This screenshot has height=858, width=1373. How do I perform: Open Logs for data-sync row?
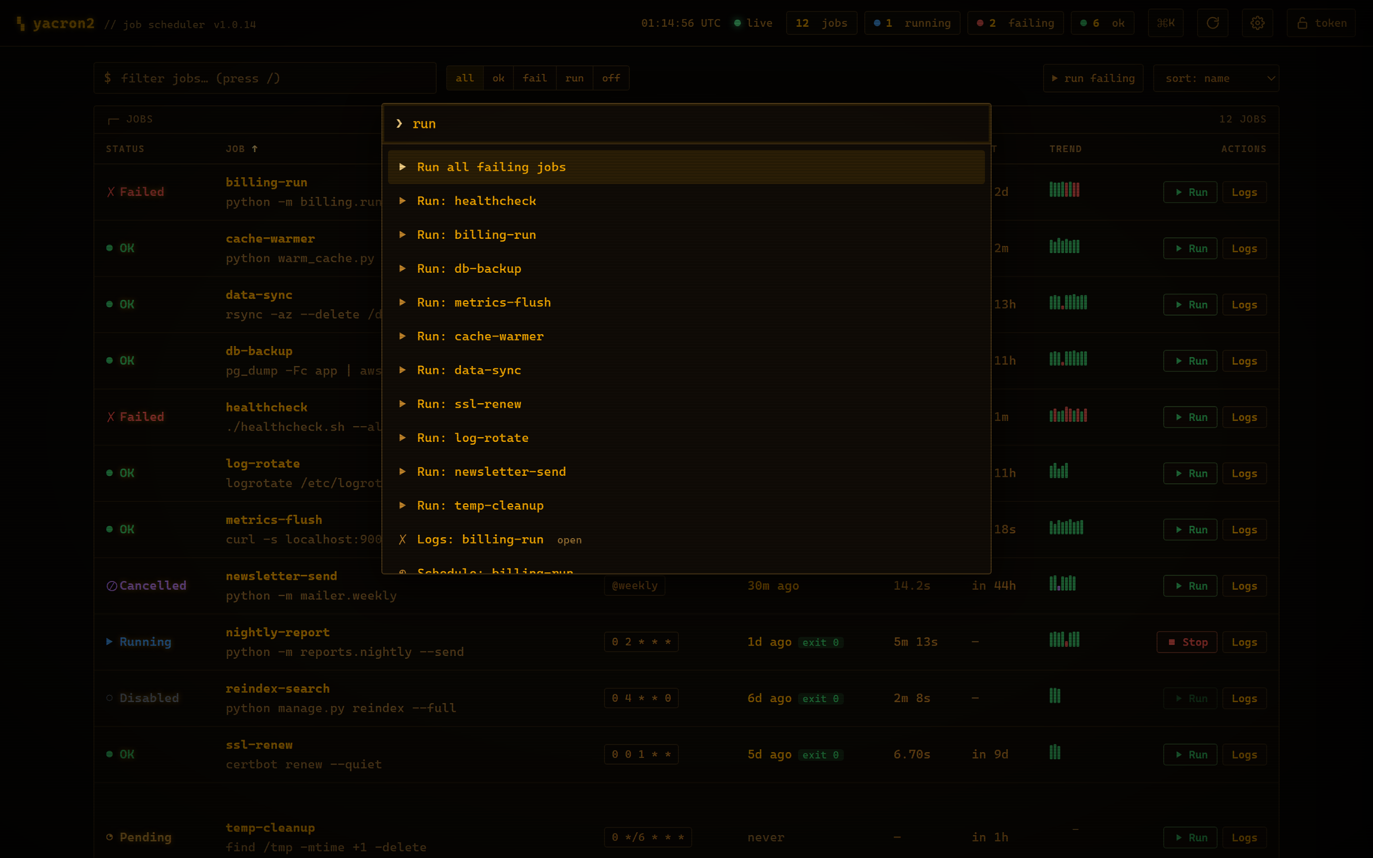coord(1244,305)
